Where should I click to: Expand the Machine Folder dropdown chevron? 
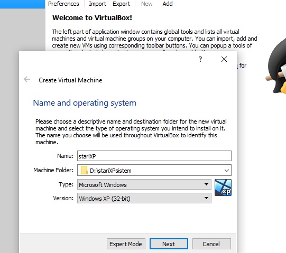click(227, 171)
